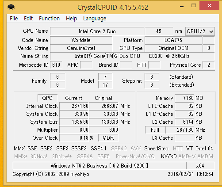Click the empty APIC field
The image size is (222, 187).
[x=86, y=65]
